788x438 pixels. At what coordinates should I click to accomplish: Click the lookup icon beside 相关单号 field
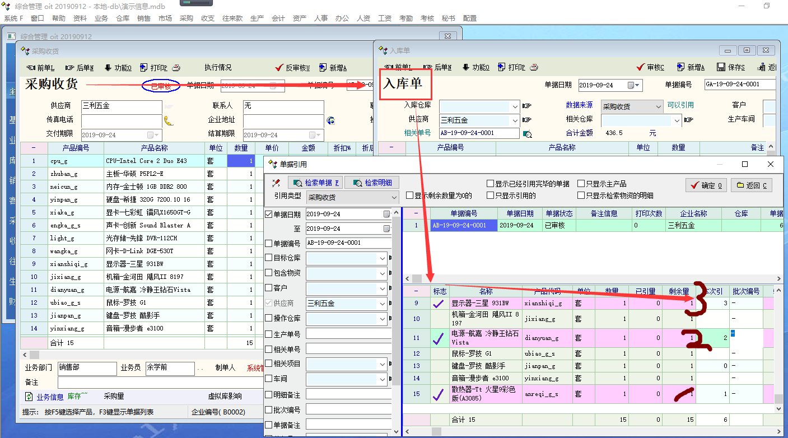coord(526,134)
